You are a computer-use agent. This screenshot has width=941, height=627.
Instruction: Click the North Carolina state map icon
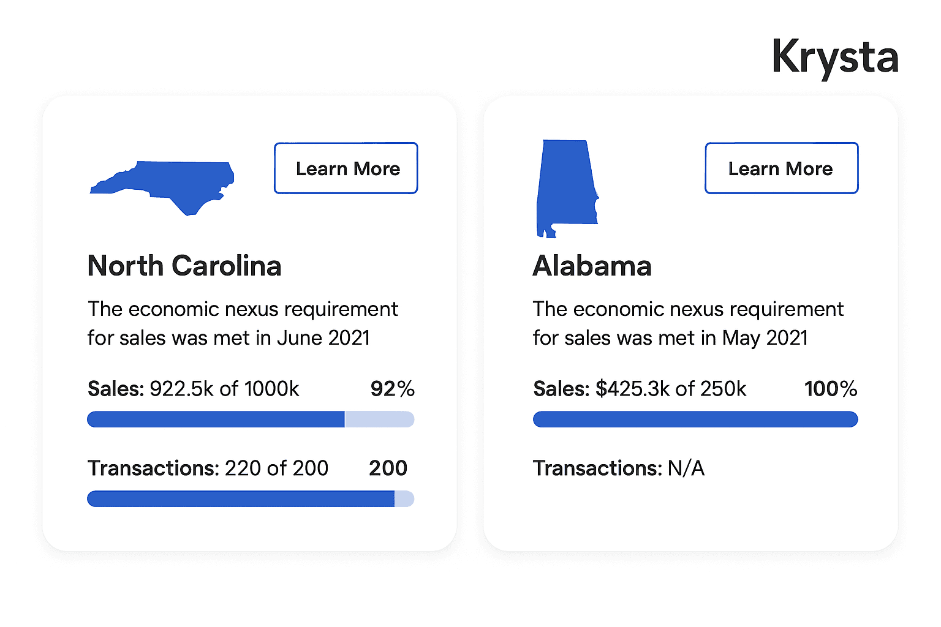coord(162,188)
